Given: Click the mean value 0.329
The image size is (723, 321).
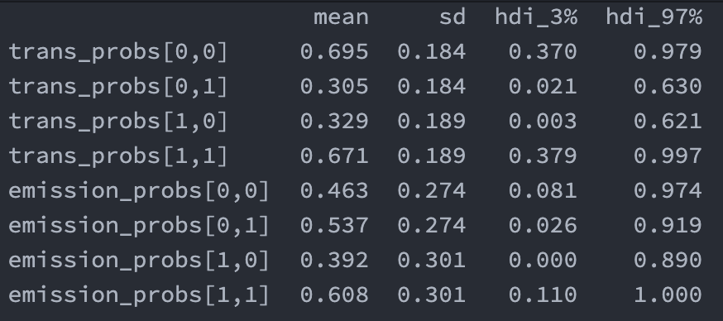Looking at the screenshot, I should tap(334, 121).
